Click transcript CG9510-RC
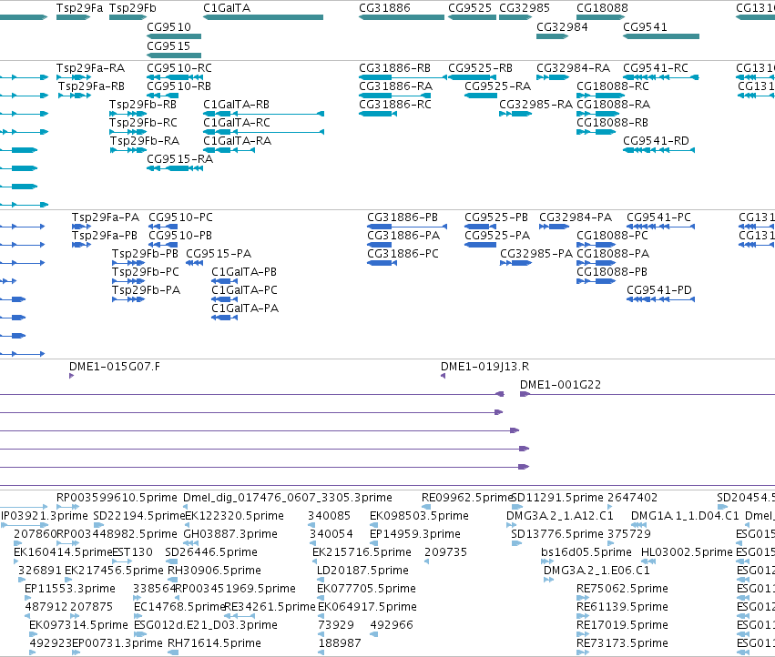Image resolution: width=775 pixels, height=657 pixels. click(x=175, y=77)
